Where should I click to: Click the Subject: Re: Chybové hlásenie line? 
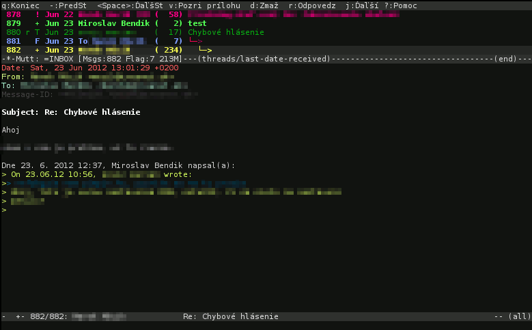coord(71,112)
